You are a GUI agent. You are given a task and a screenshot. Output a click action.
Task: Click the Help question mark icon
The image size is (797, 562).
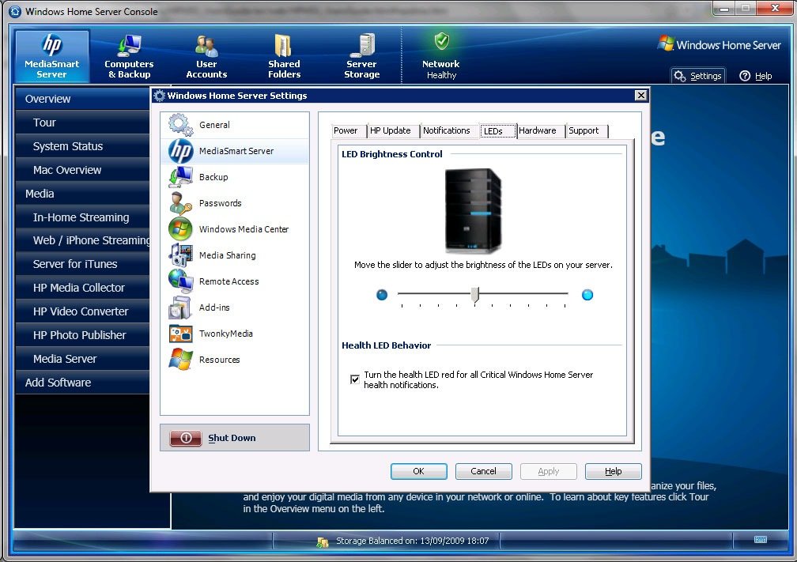click(745, 76)
